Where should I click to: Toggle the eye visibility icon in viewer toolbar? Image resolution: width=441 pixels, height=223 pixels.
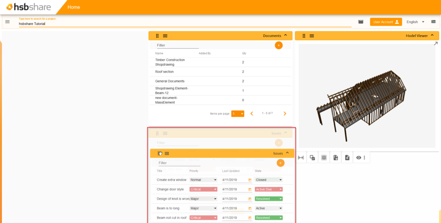click(x=359, y=158)
